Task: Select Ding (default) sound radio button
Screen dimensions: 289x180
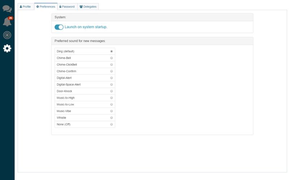Action: point(112,51)
